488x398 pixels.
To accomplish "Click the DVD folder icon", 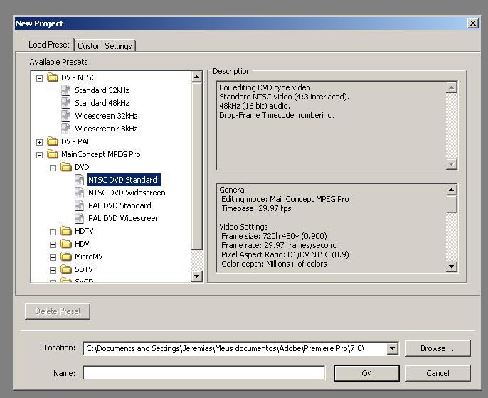I will click(x=66, y=167).
